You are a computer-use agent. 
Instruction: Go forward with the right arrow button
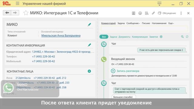15,13
